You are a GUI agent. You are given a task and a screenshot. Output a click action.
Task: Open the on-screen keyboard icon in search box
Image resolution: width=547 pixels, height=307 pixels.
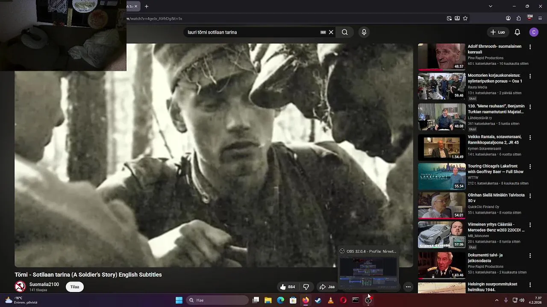pyautogui.click(x=323, y=32)
